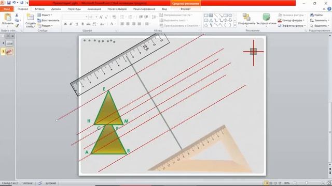
Task: Justify the text alignment
Action: (140, 24)
